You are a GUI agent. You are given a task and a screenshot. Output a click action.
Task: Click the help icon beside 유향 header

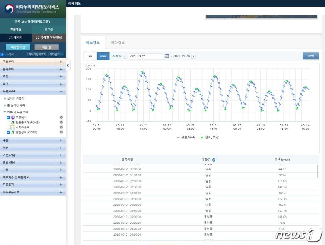click(214, 160)
